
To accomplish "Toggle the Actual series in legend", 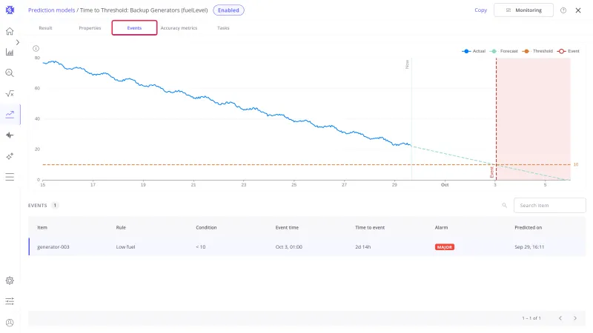I will click(x=474, y=51).
